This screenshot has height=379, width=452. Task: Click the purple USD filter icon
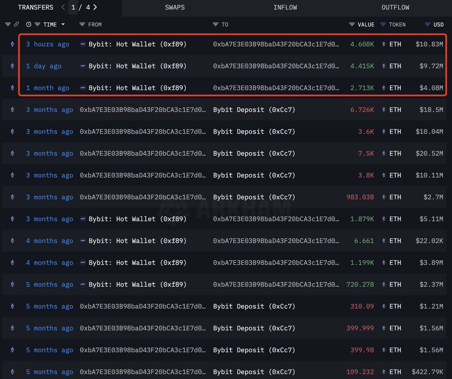click(x=428, y=24)
